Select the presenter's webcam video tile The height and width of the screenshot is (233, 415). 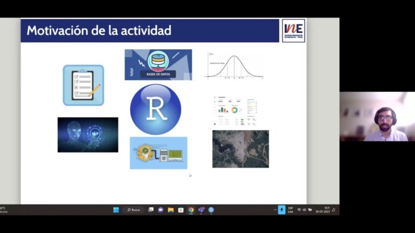click(x=377, y=116)
